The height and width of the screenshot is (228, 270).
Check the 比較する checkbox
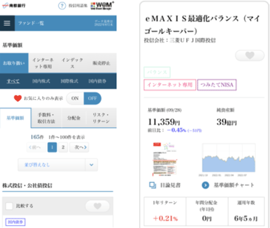9,206
